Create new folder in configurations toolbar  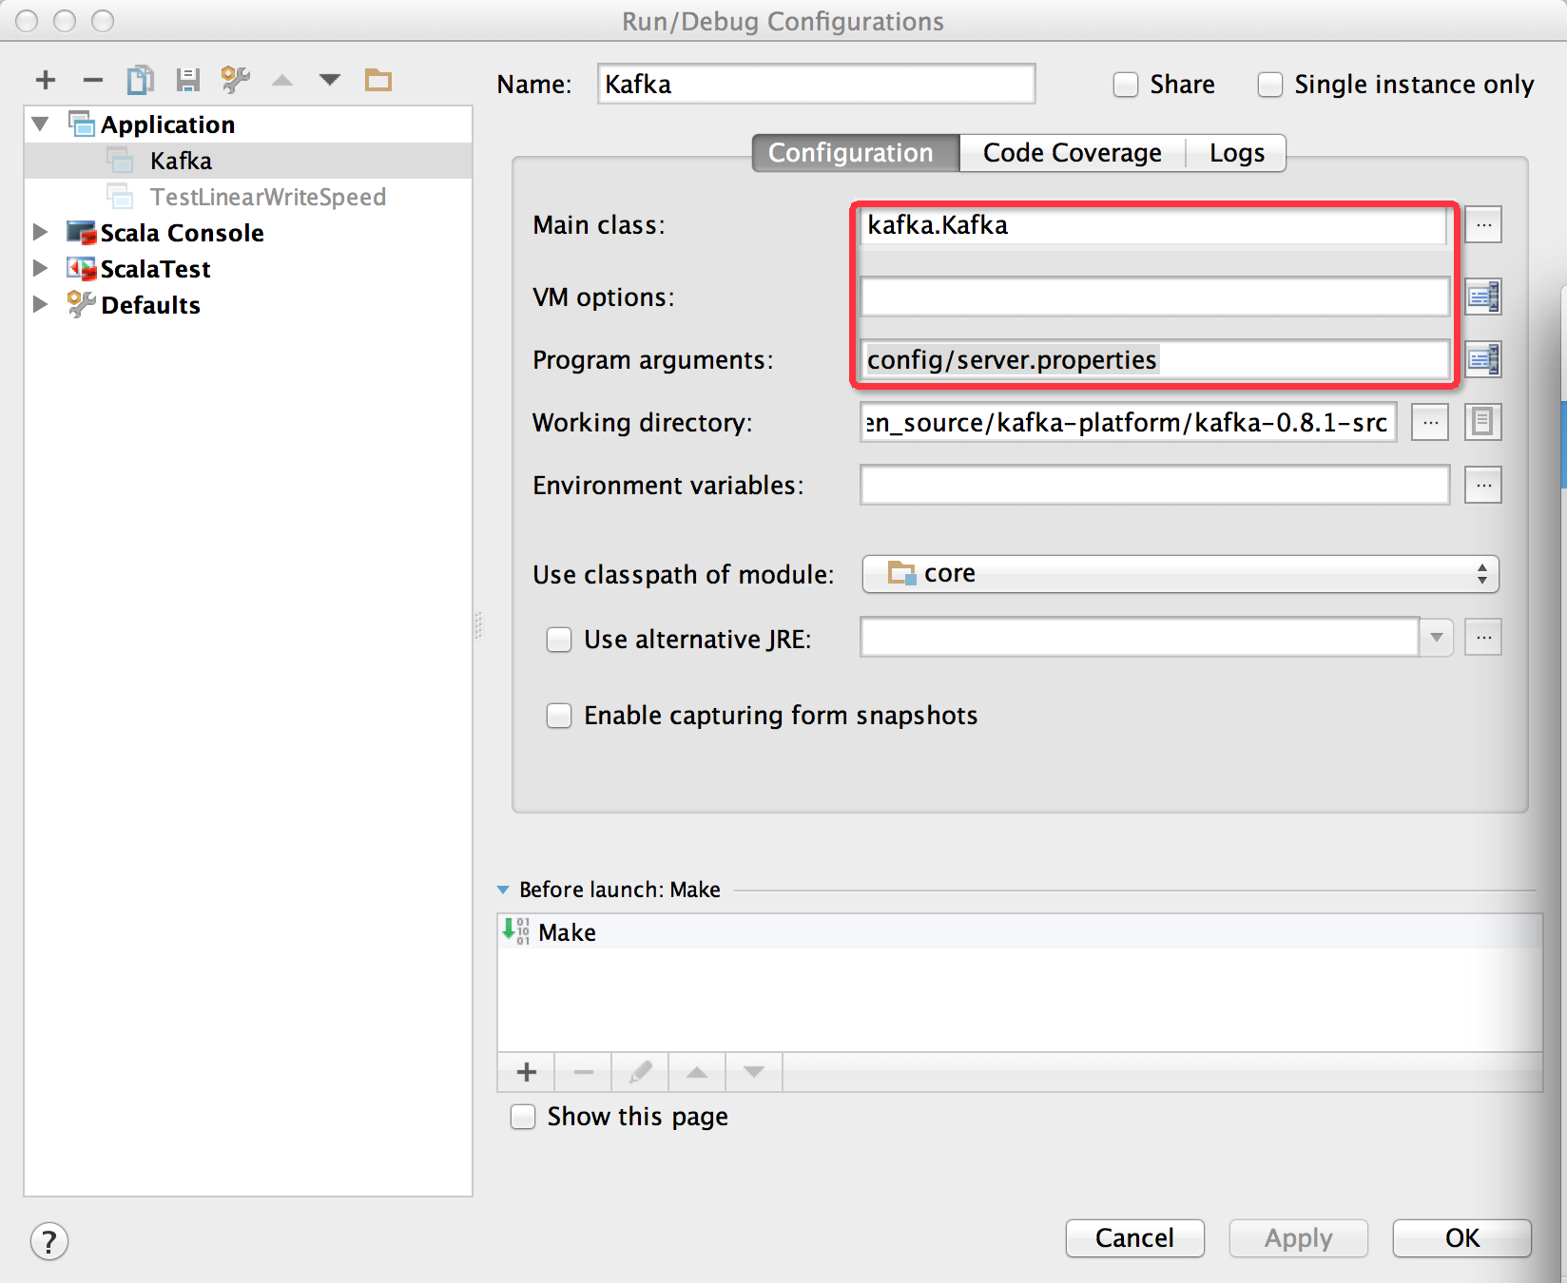tap(378, 81)
